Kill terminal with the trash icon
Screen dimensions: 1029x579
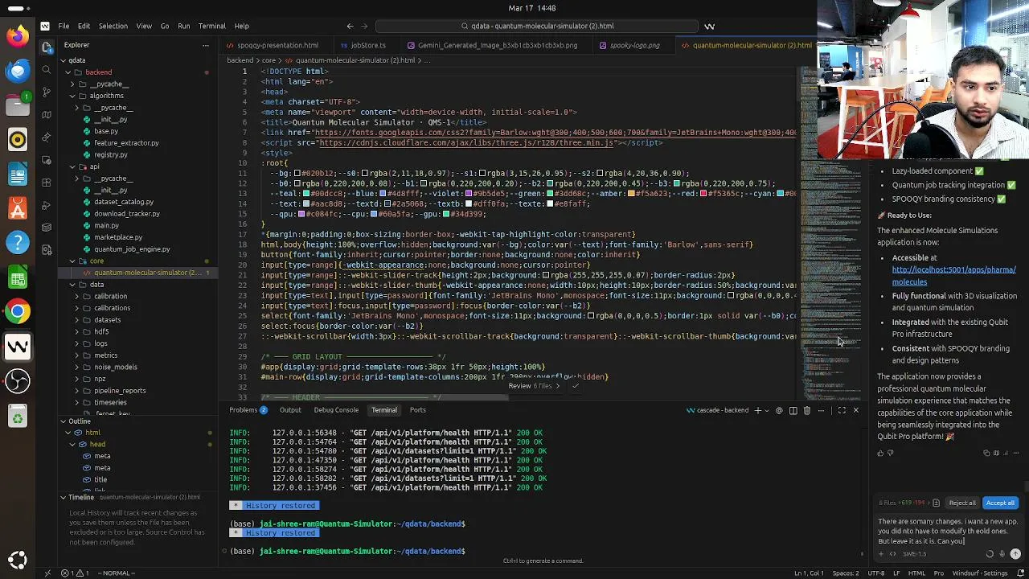click(807, 410)
